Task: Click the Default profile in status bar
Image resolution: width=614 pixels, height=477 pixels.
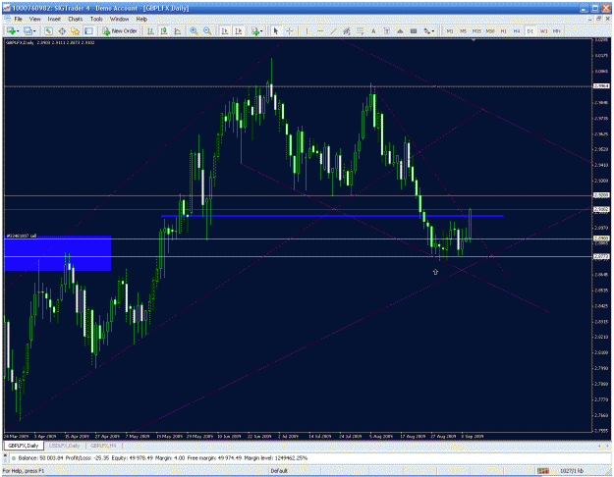Action: [279, 471]
